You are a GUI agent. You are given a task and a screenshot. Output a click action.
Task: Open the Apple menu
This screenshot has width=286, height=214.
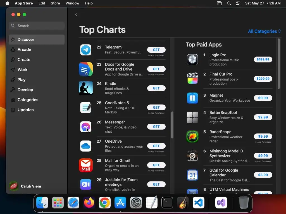[x=7, y=3]
